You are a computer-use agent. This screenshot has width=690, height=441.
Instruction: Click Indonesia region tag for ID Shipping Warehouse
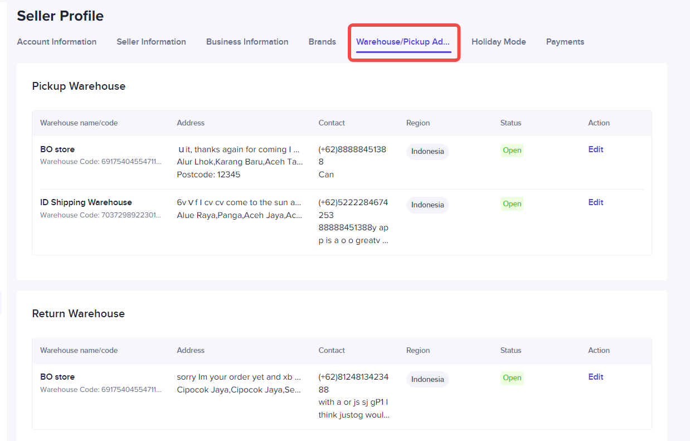click(427, 205)
